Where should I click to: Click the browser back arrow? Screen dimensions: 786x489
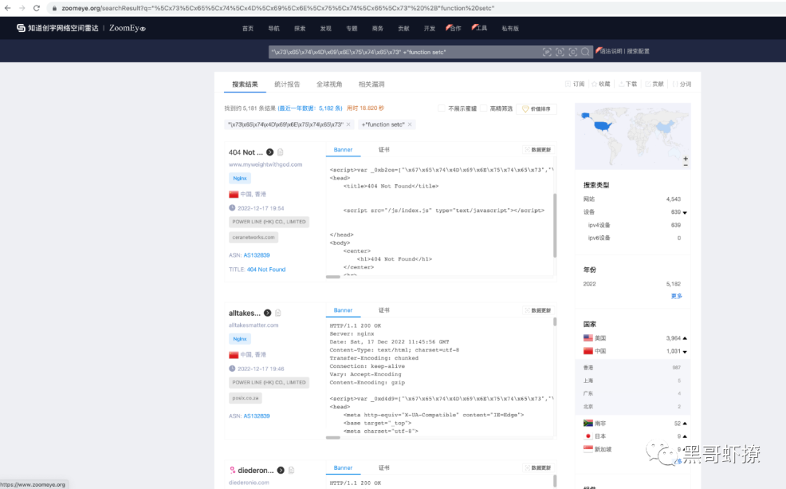pyautogui.click(x=7, y=8)
